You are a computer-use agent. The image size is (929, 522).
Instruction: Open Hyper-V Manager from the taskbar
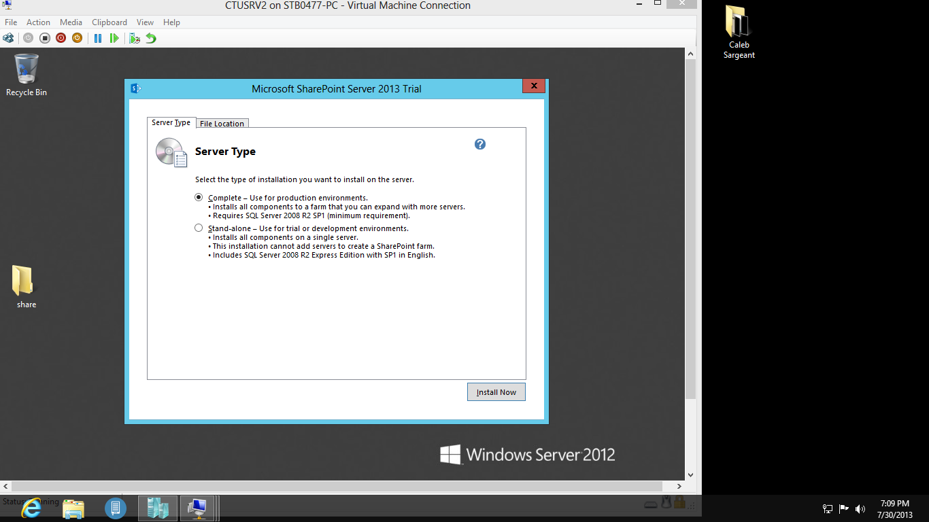point(158,508)
